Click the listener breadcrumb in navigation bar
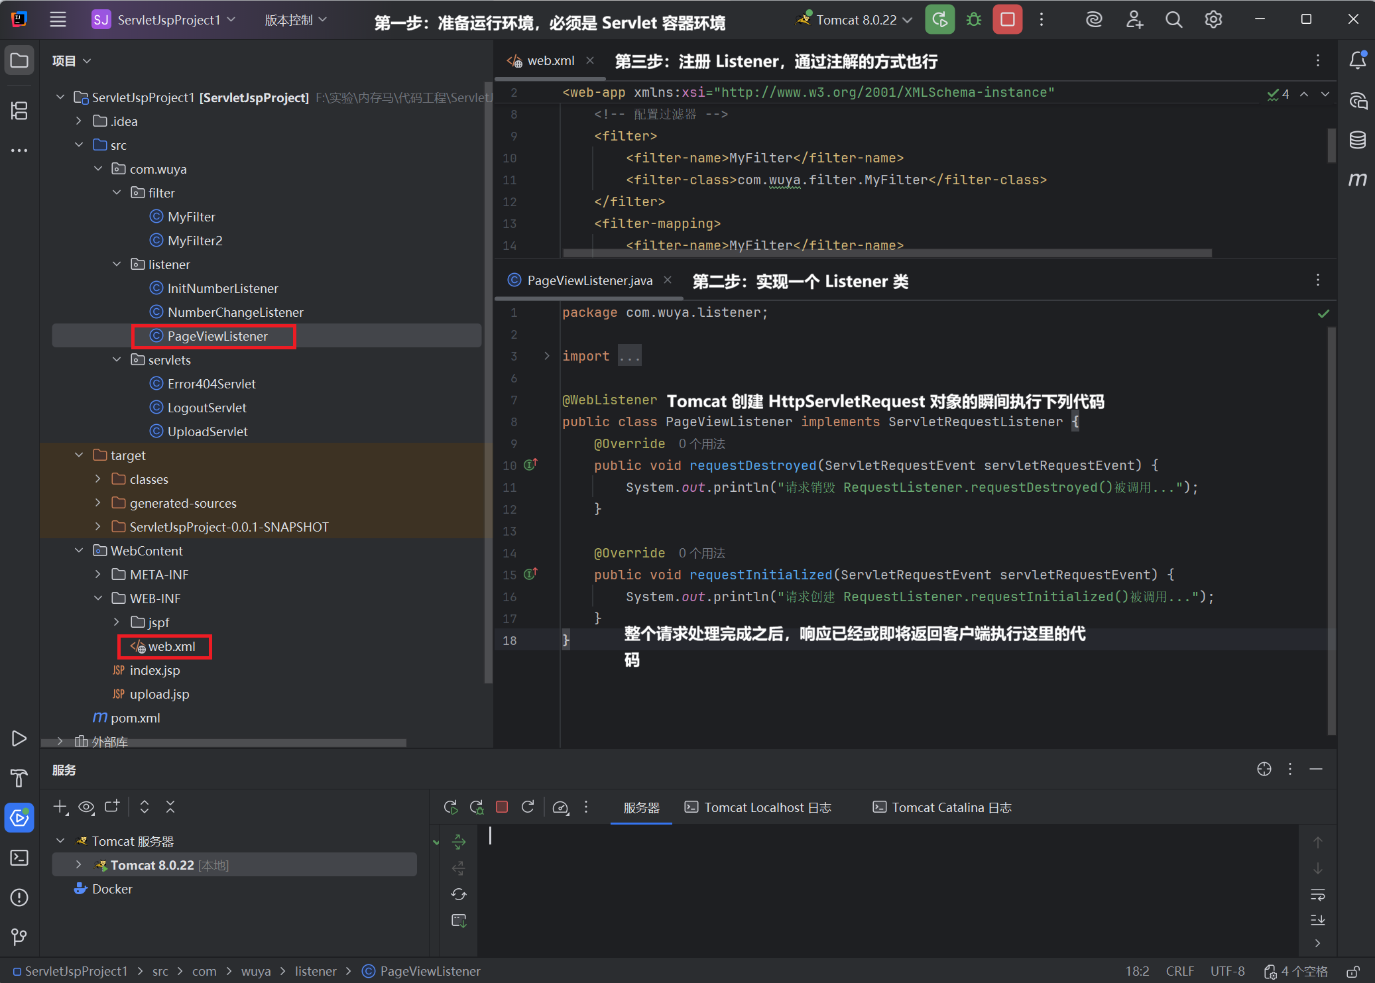This screenshot has height=983, width=1375. click(x=316, y=971)
